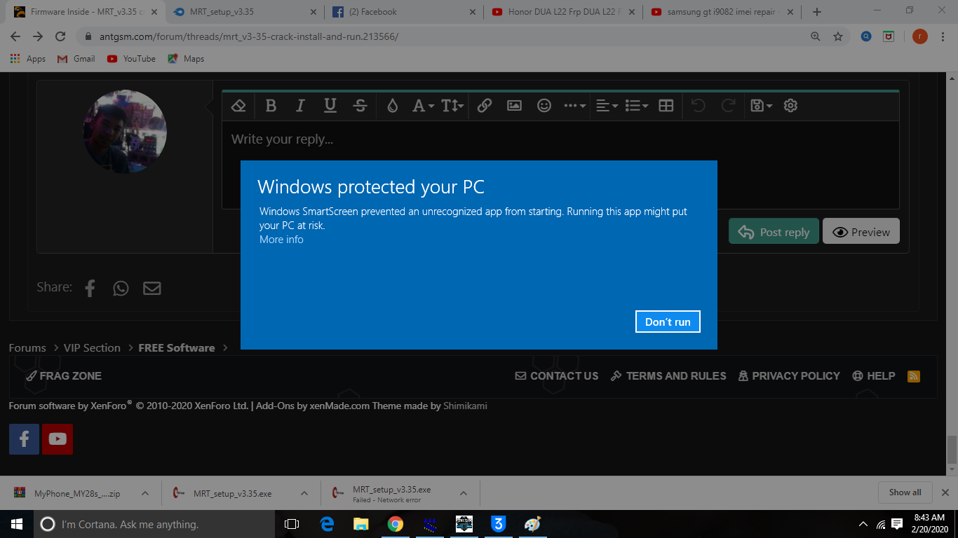Click the Write your reply text area
Viewport: 958px width, 538px height.
point(560,165)
